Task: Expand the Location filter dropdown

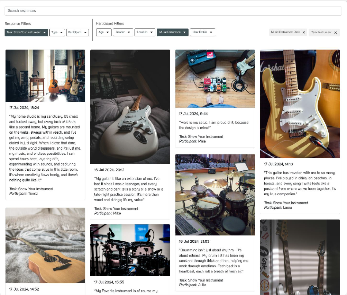Action: click(x=145, y=32)
